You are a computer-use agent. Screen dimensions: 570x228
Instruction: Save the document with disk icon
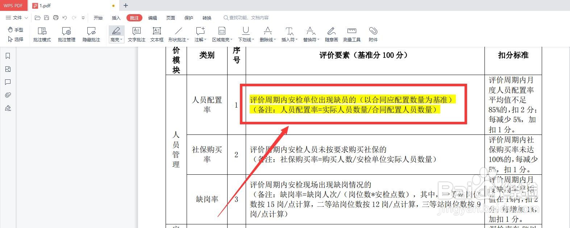(47, 18)
